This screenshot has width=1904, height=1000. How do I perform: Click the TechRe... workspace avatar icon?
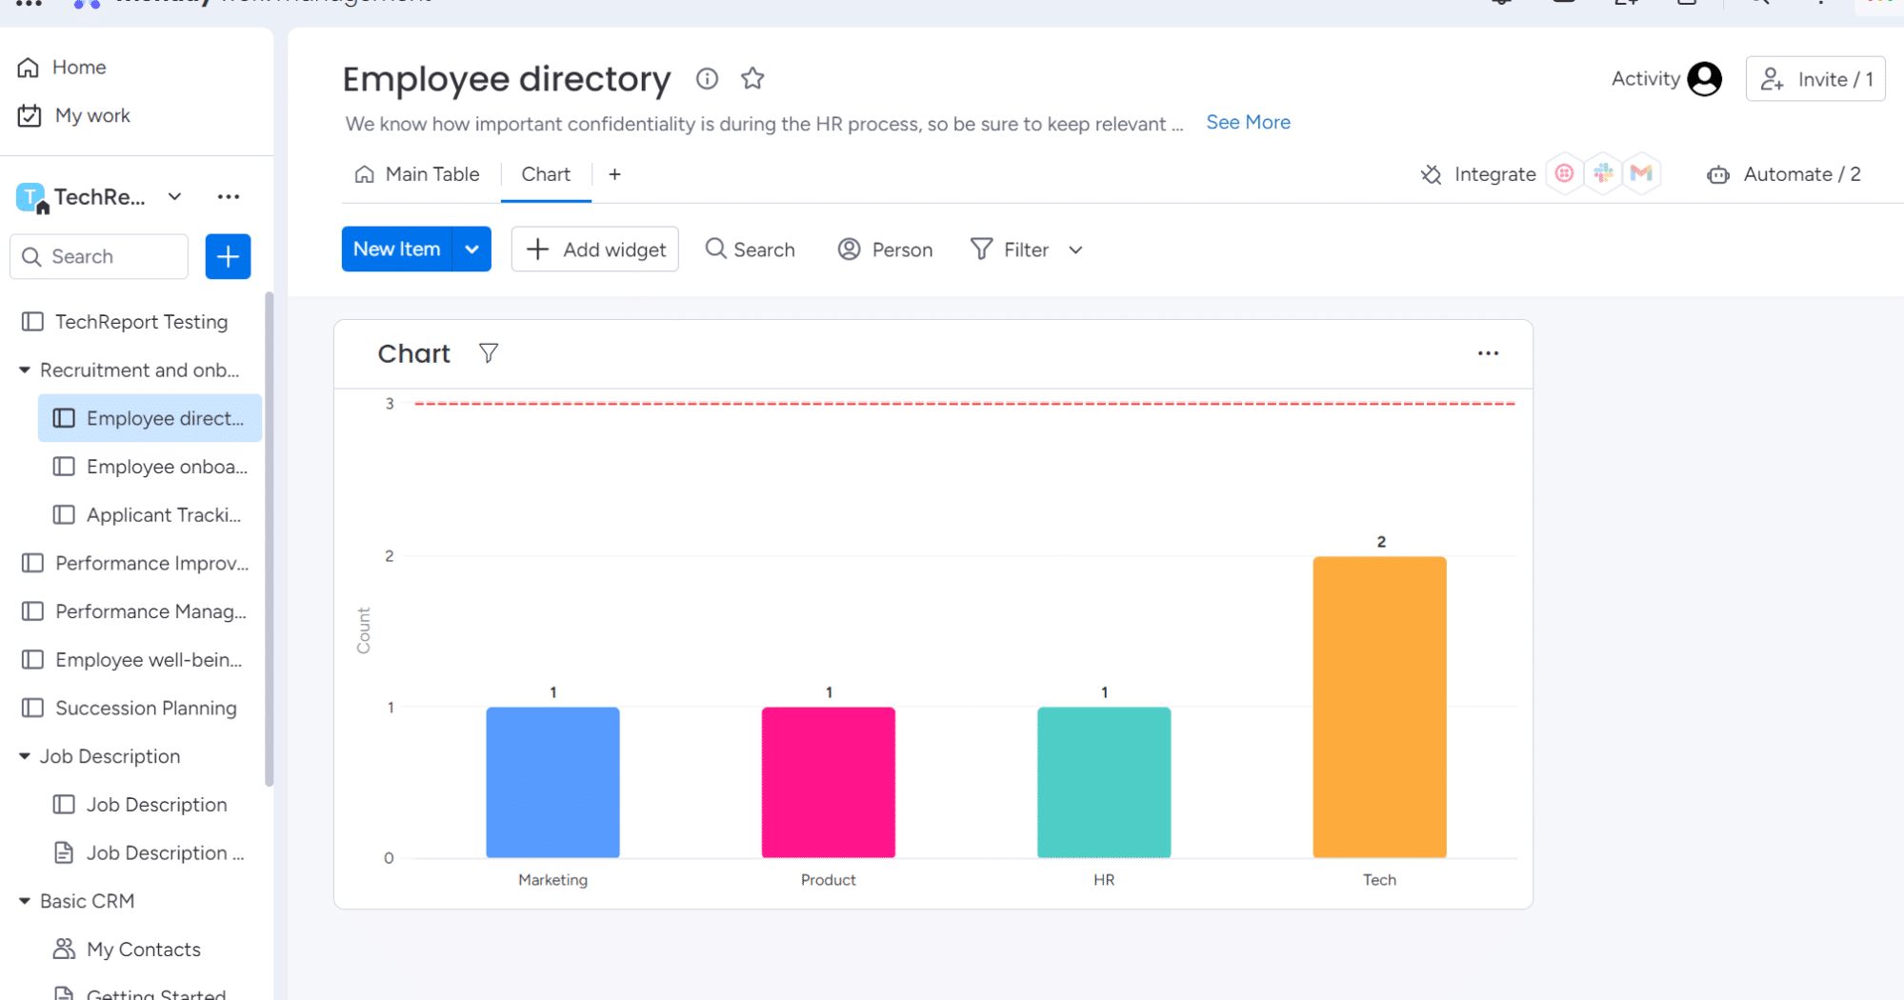[x=31, y=197]
